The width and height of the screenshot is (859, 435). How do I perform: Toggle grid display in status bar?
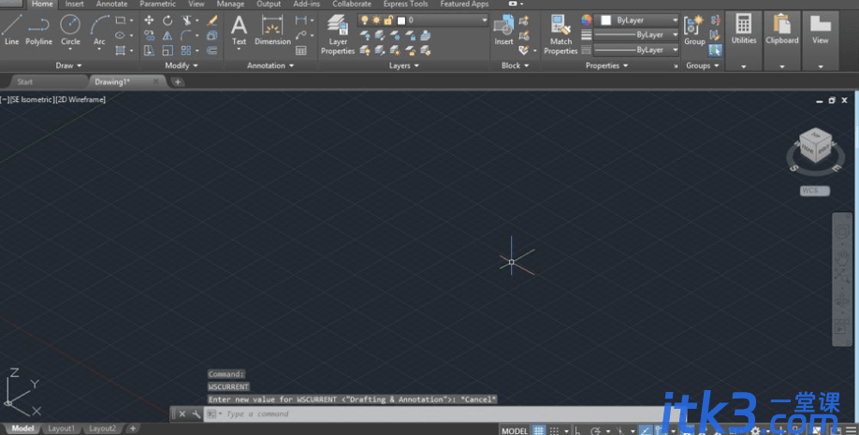pyautogui.click(x=539, y=430)
